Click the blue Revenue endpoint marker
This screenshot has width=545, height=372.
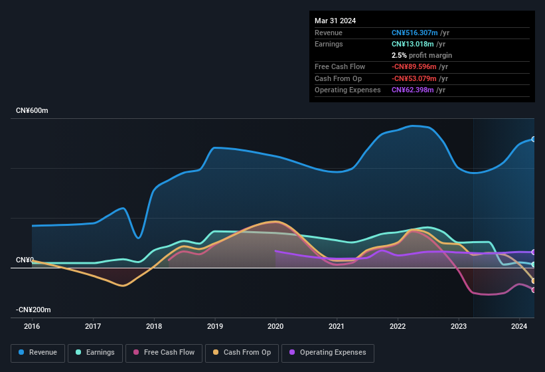[x=534, y=139]
